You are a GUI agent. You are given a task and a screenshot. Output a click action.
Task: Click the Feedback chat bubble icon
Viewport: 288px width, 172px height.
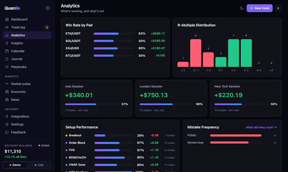[x=7, y=132]
